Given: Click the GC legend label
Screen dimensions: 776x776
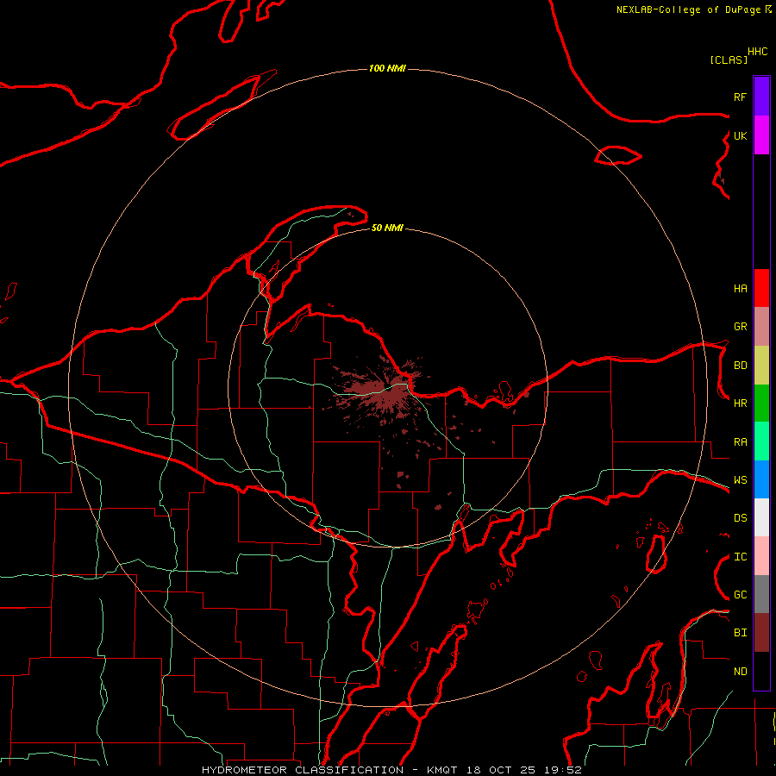Looking at the screenshot, I should [740, 595].
